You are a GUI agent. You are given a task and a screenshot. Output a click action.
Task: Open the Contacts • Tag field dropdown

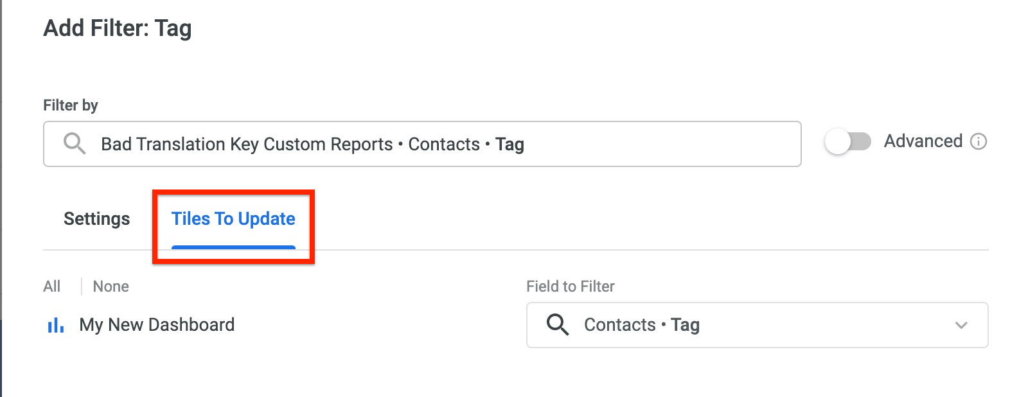757,325
